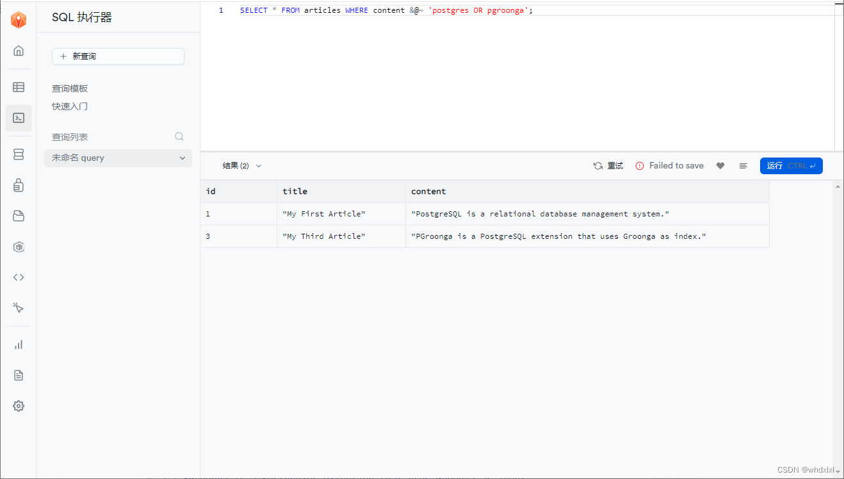Open project Settings with the gear icon

point(18,405)
